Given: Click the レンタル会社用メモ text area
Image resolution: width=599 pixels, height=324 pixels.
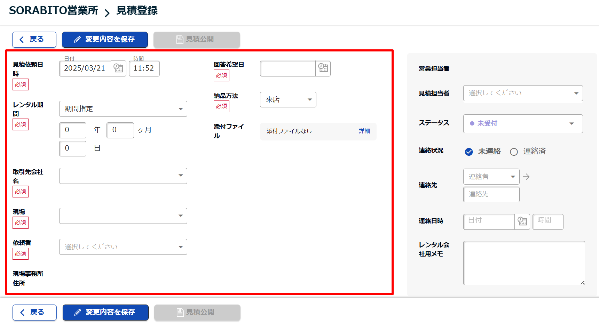Looking at the screenshot, I should pyautogui.click(x=523, y=263).
